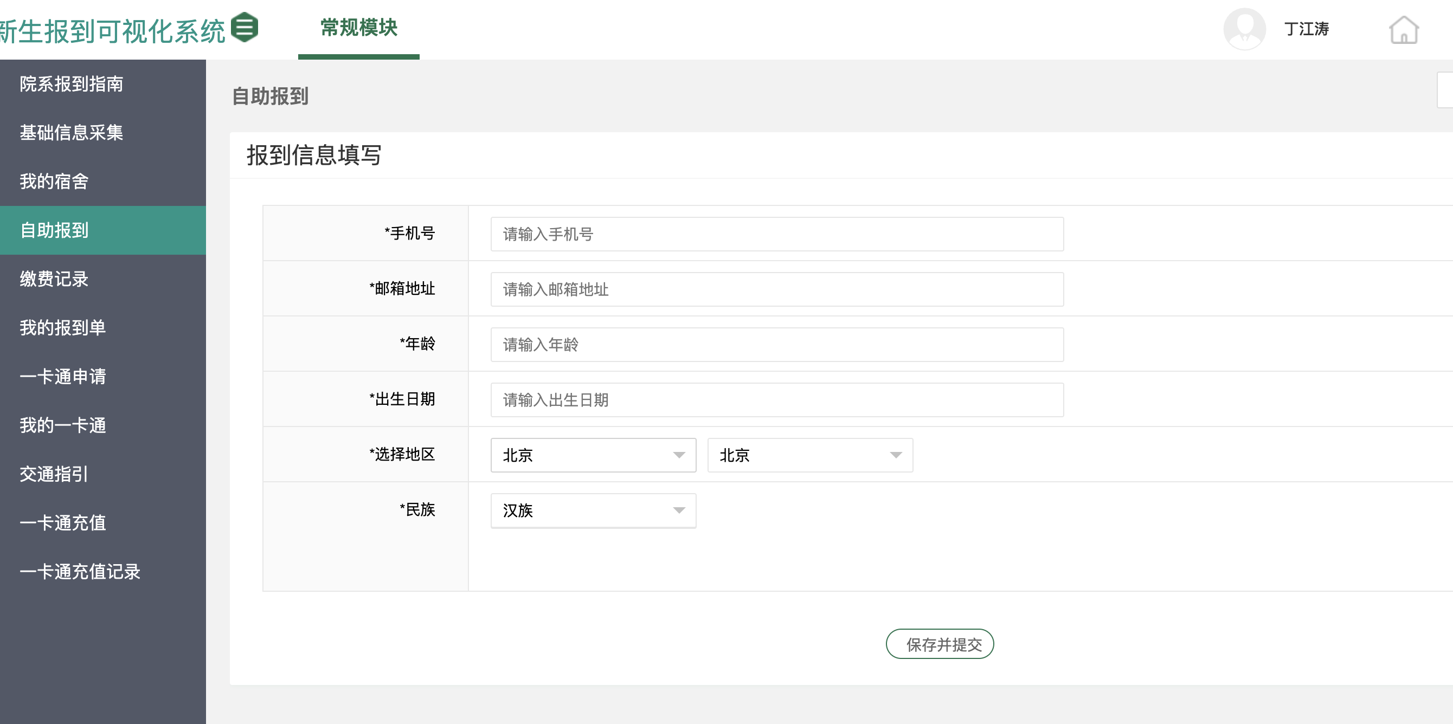
Task: Click the 出生日期 input field
Action: click(x=777, y=400)
